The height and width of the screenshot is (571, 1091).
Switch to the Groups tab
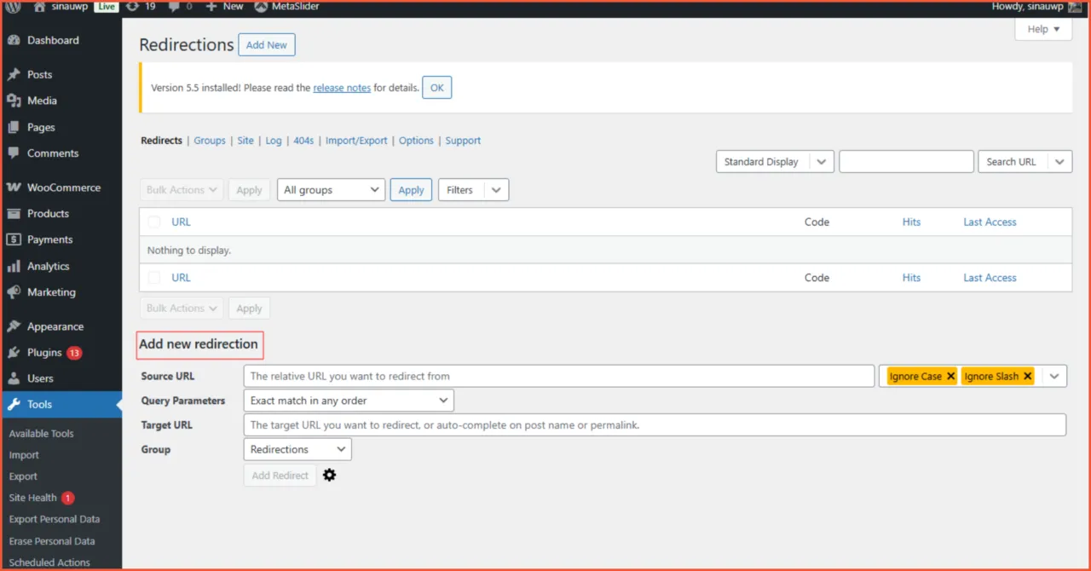pyautogui.click(x=209, y=141)
